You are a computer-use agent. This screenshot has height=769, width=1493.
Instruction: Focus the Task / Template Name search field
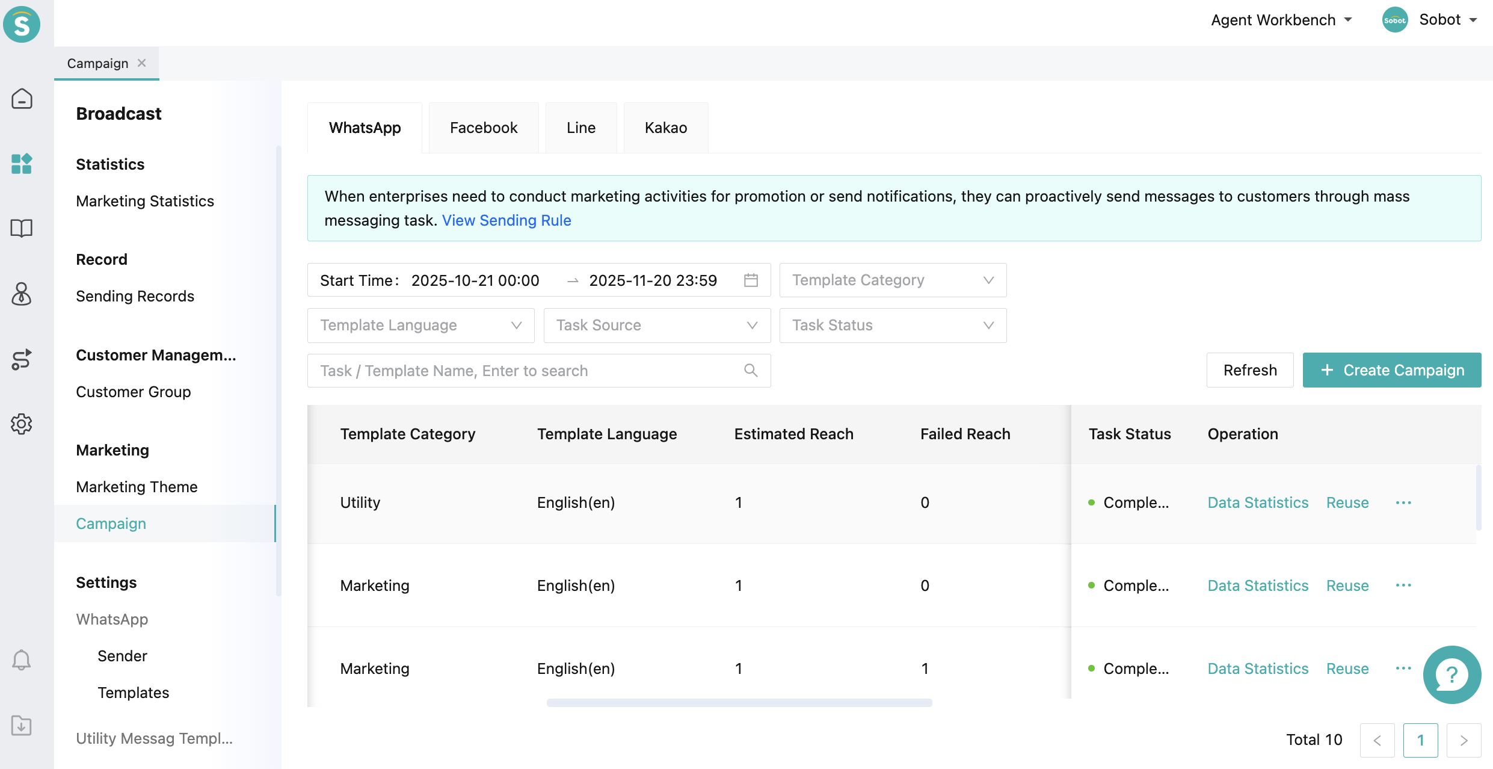529,371
